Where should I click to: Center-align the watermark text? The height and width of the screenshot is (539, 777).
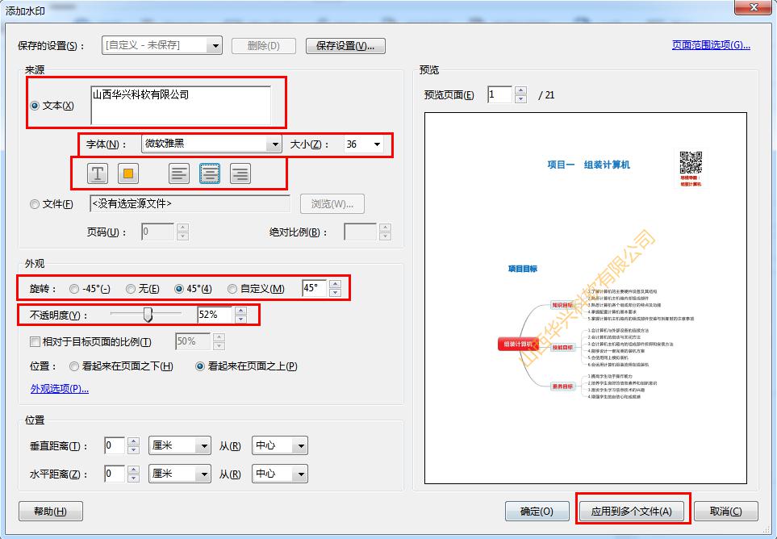point(210,173)
